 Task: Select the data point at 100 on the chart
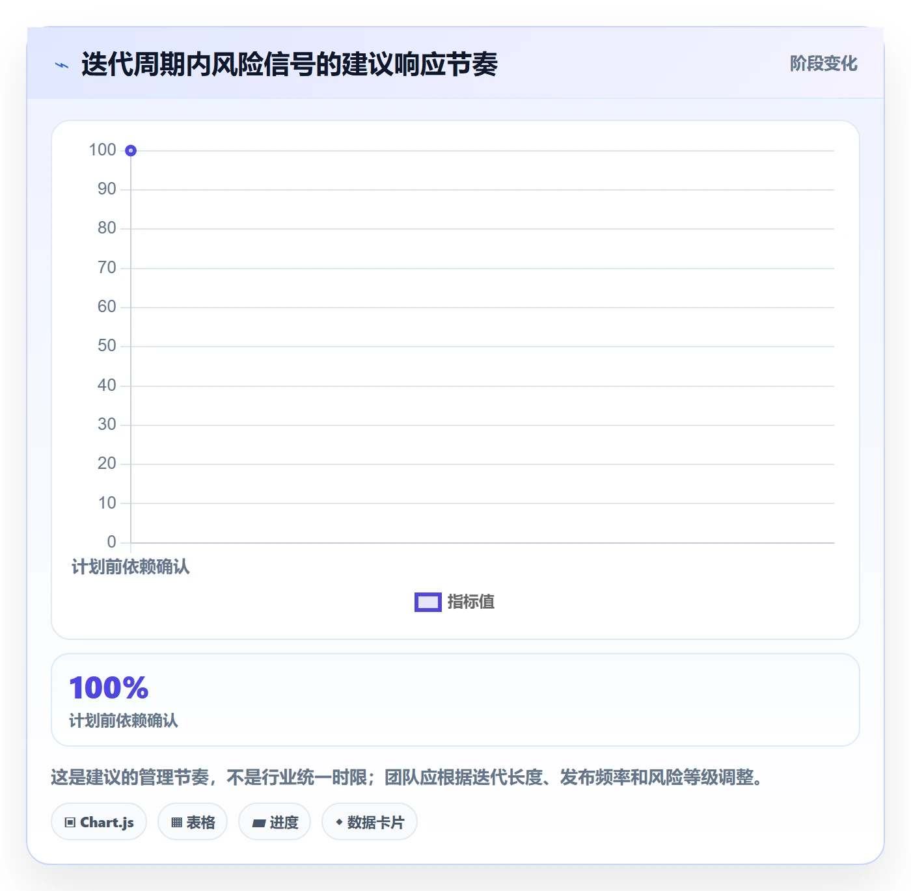pos(131,151)
